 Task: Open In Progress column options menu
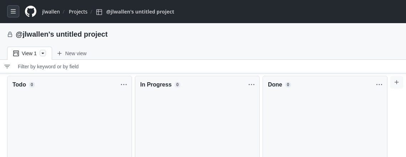pos(252,85)
